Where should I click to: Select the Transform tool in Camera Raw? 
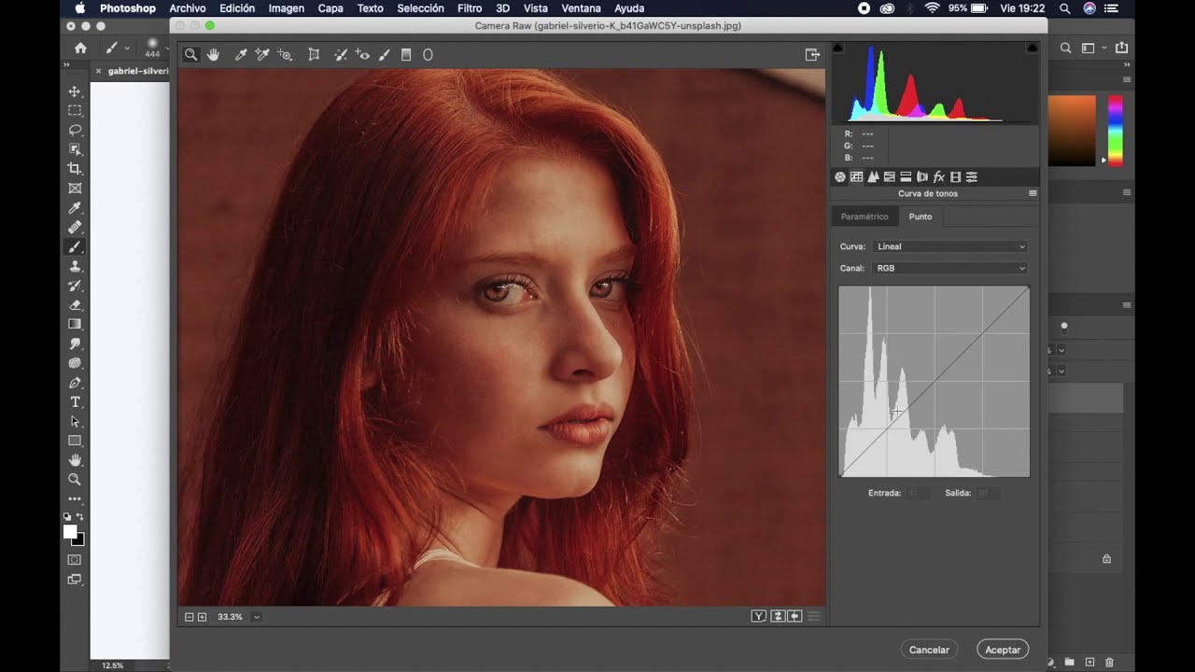(x=314, y=55)
